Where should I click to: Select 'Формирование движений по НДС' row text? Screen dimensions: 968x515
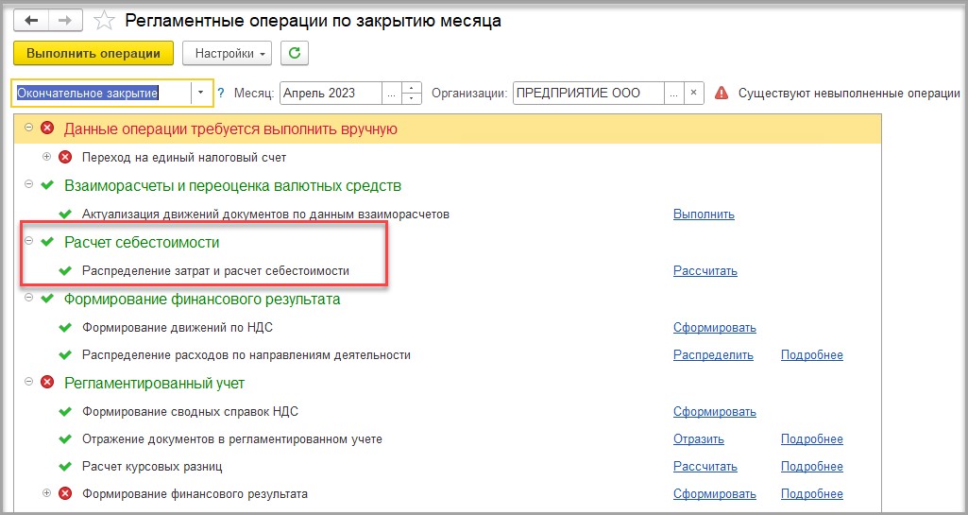[178, 327]
